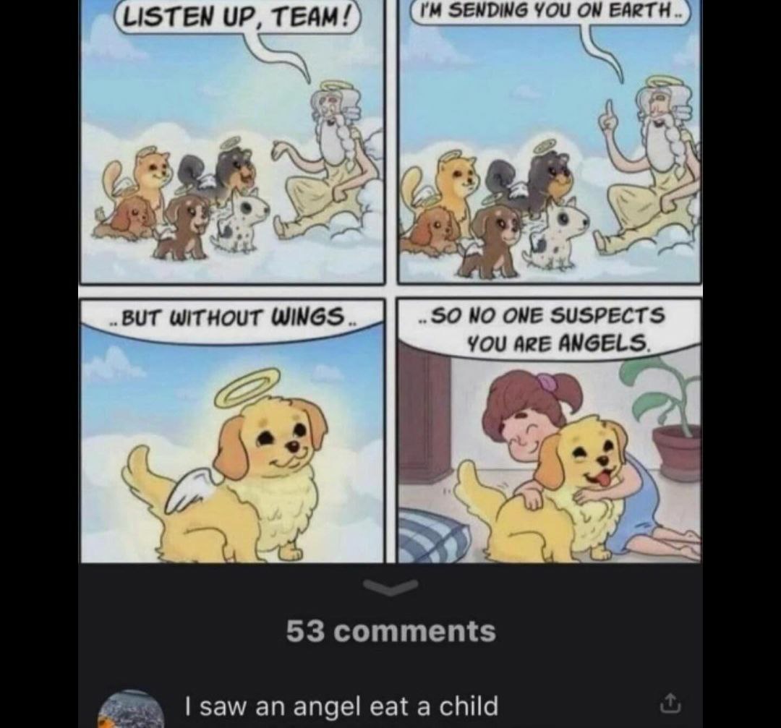Open the 53 comments section

click(x=391, y=631)
